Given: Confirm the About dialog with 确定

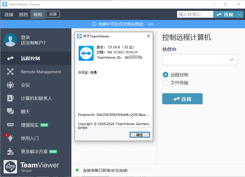Looking at the screenshot, I should (140, 135).
